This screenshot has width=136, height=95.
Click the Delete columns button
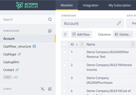click(123, 34)
